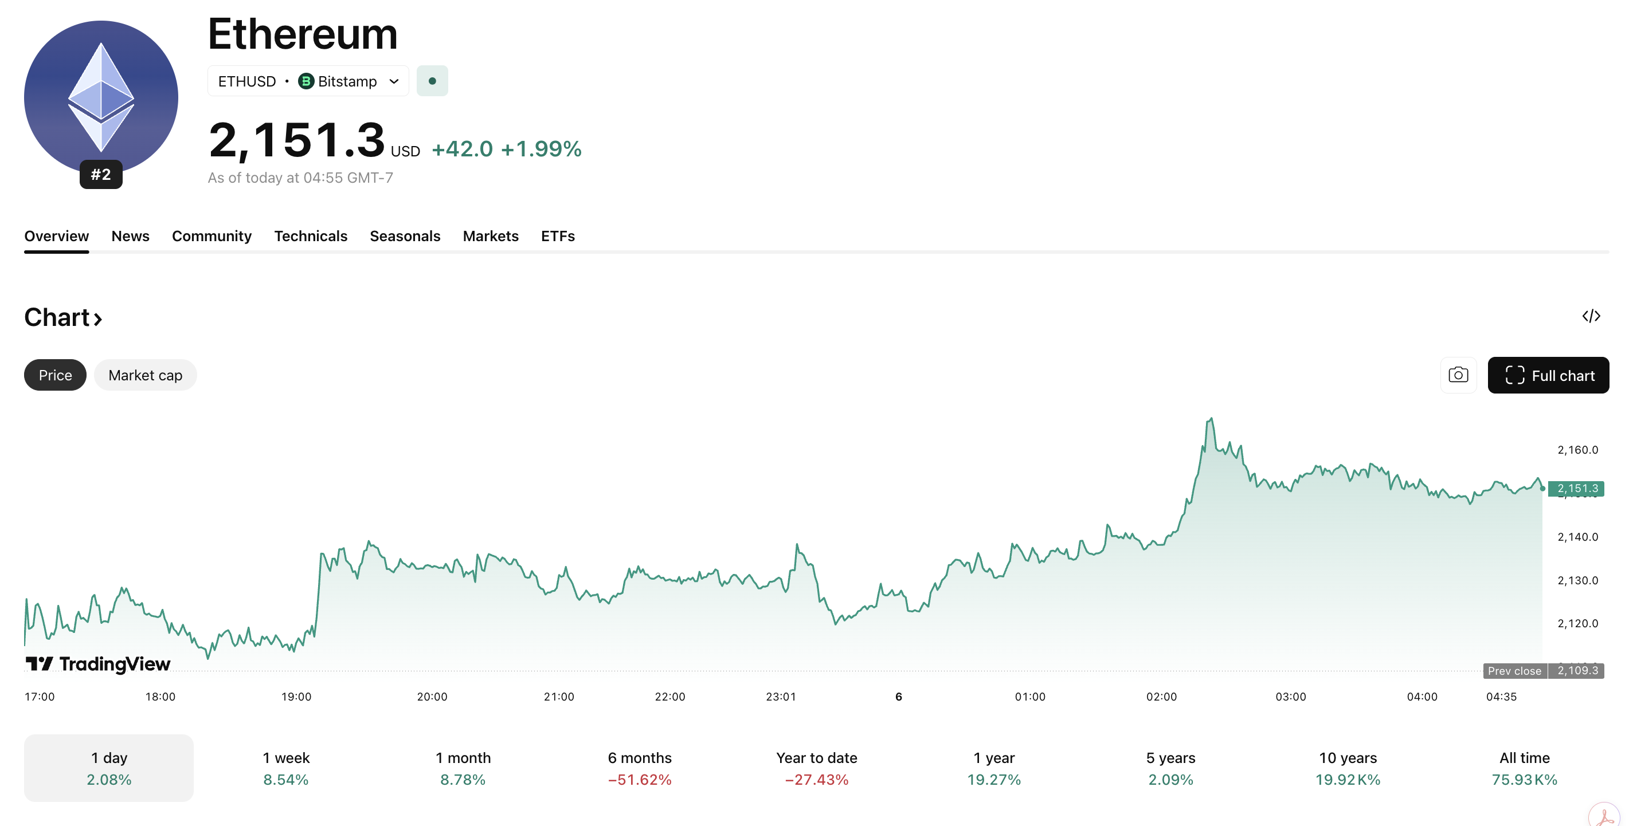The image size is (1629, 826).
Task: Select the 5 years range
Action: (1170, 768)
